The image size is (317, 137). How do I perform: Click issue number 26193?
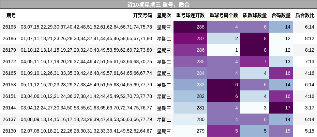click(x=9, y=27)
